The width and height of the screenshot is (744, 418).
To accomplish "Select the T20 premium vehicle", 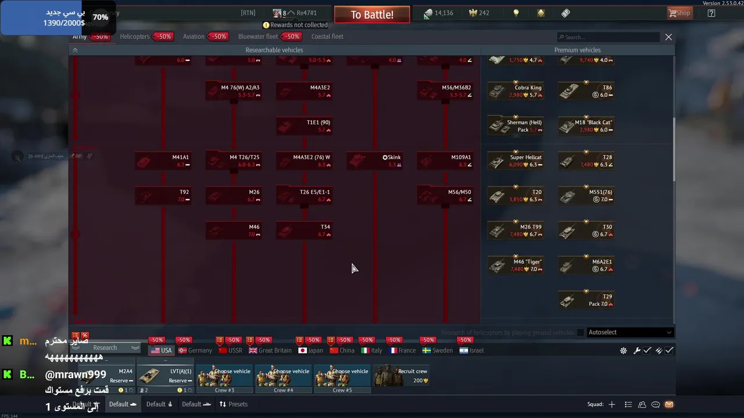I will coord(516,196).
